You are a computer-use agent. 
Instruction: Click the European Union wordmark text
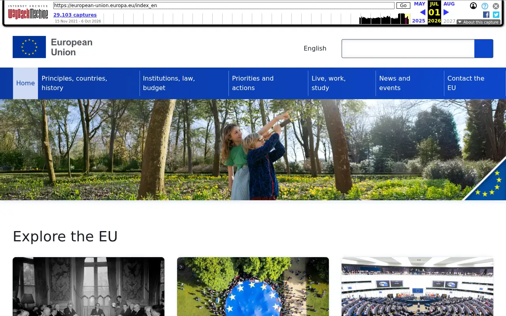click(x=72, y=47)
